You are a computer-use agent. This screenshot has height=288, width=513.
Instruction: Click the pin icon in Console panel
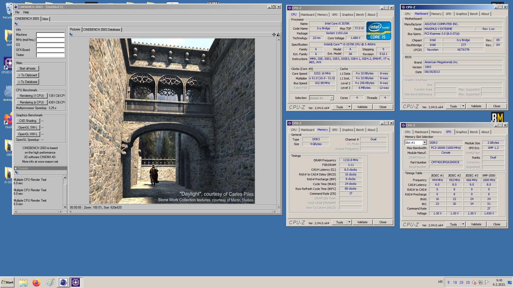(x=16, y=173)
